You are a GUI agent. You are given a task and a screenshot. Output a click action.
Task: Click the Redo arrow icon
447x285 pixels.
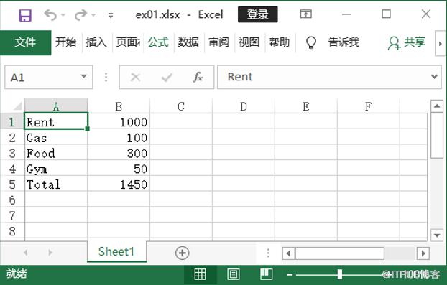click(80, 15)
